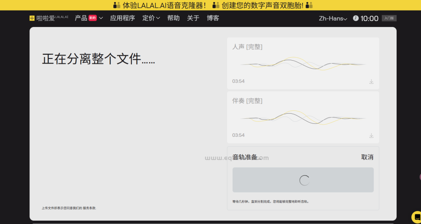Viewport: 421px width, 224px height.
Task: Click the 音轨准备 status label
Action: [x=247, y=157]
